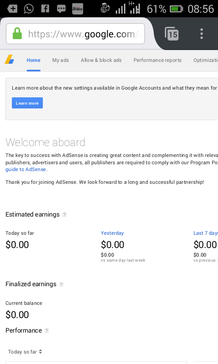Open the browser tab switcher showing 15
Screen dimensions: 218x364
pos(172,34)
